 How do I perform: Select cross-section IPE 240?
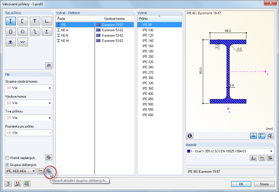tap(159, 67)
